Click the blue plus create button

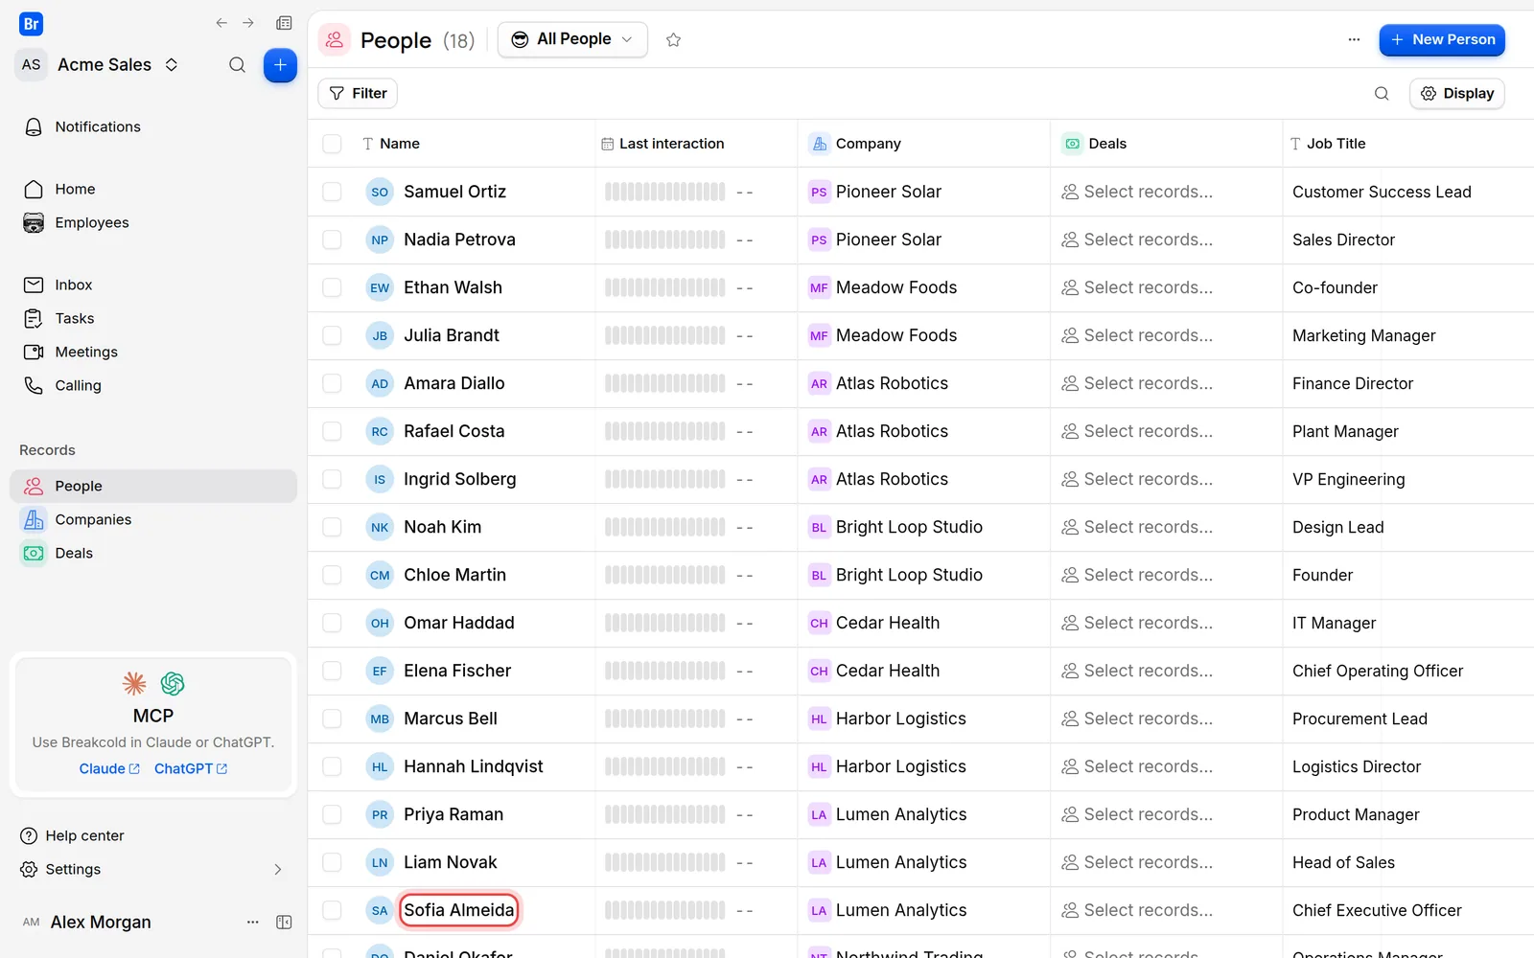coord(280,64)
